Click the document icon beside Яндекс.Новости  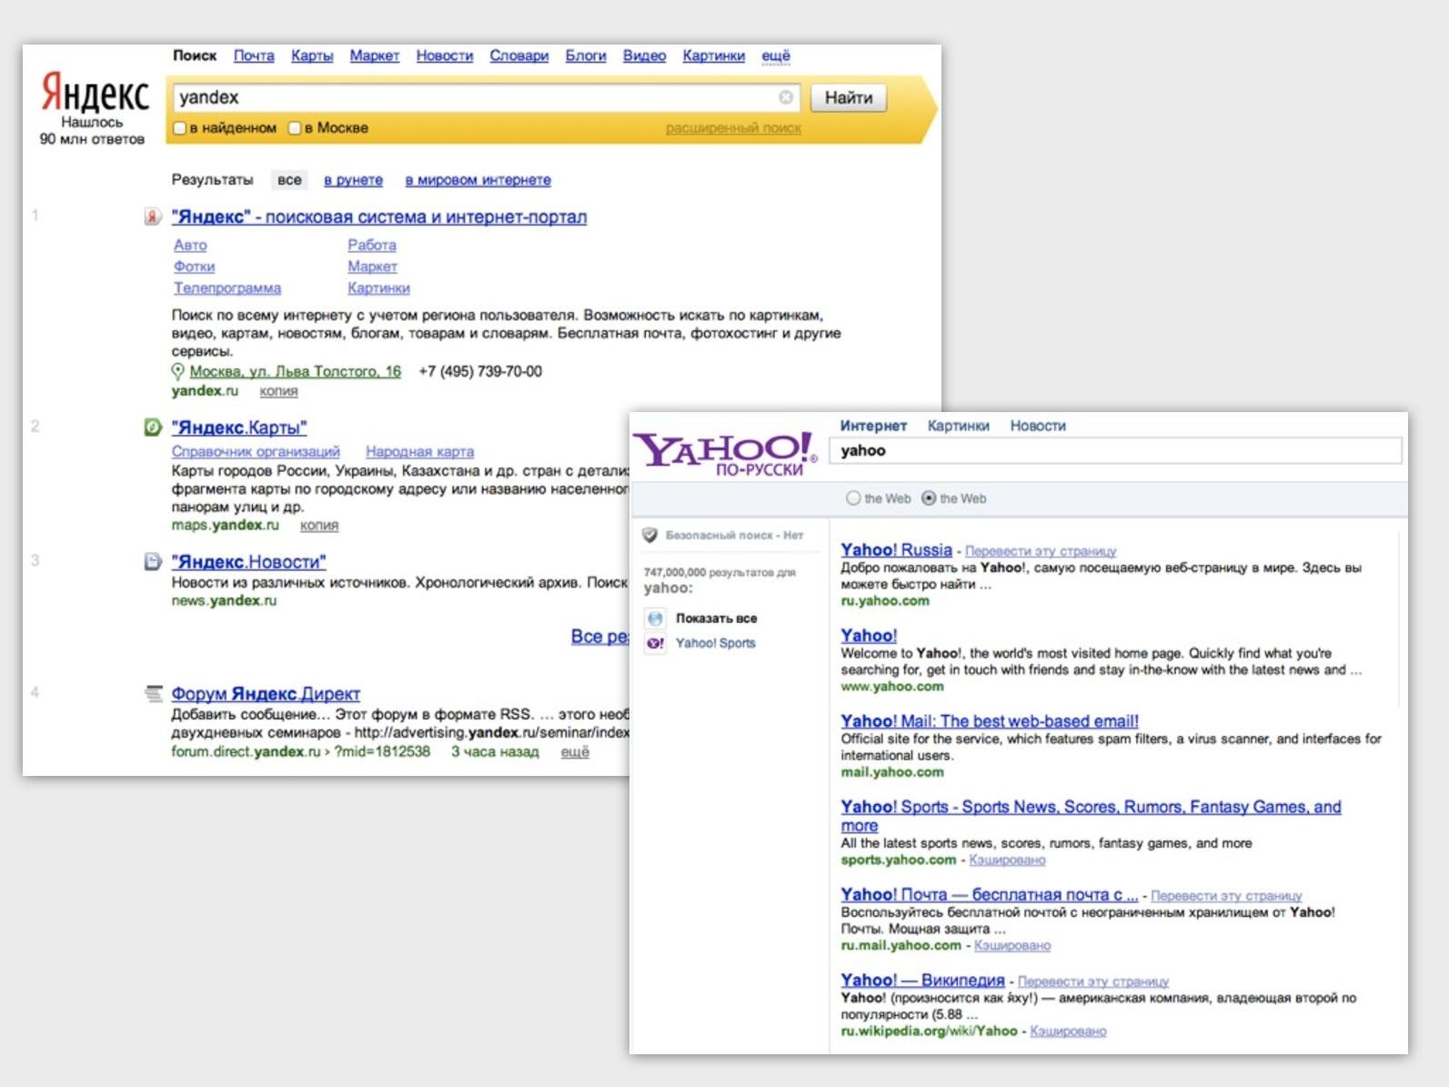(x=153, y=562)
